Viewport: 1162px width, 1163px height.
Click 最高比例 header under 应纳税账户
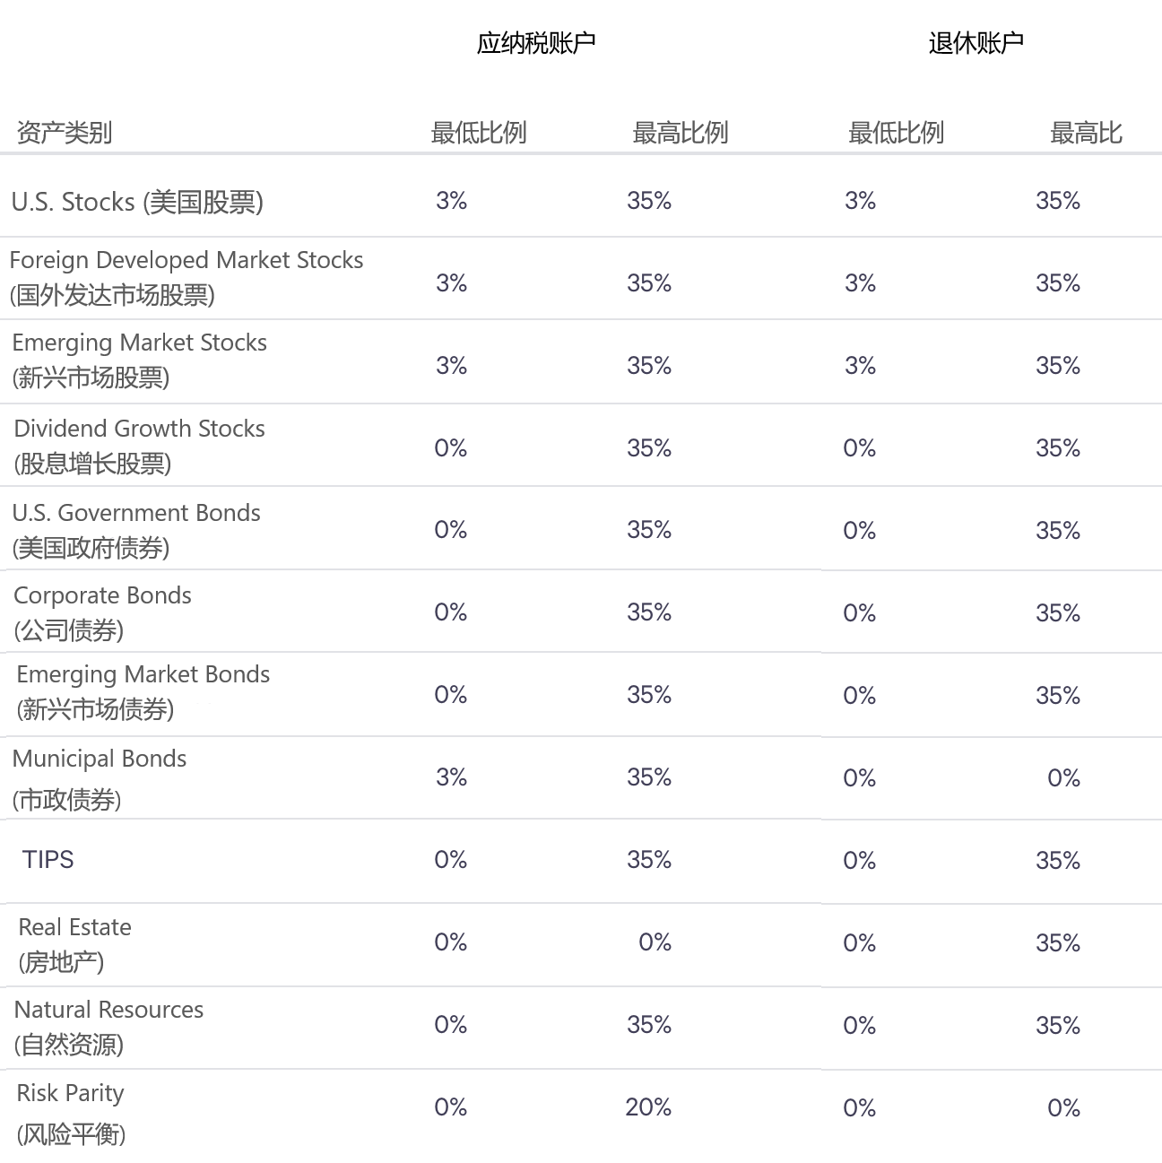coord(680,133)
